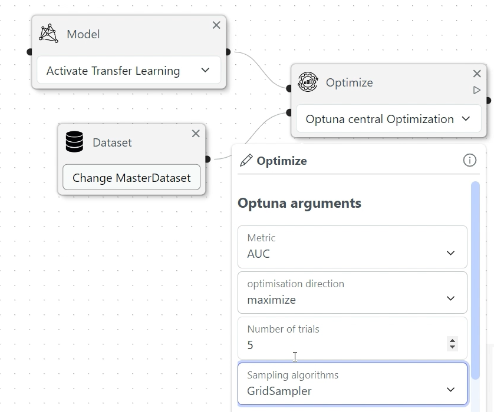Viewport: 494px width, 412px height.
Task: Remove the Optimize node with X
Action: click(477, 74)
